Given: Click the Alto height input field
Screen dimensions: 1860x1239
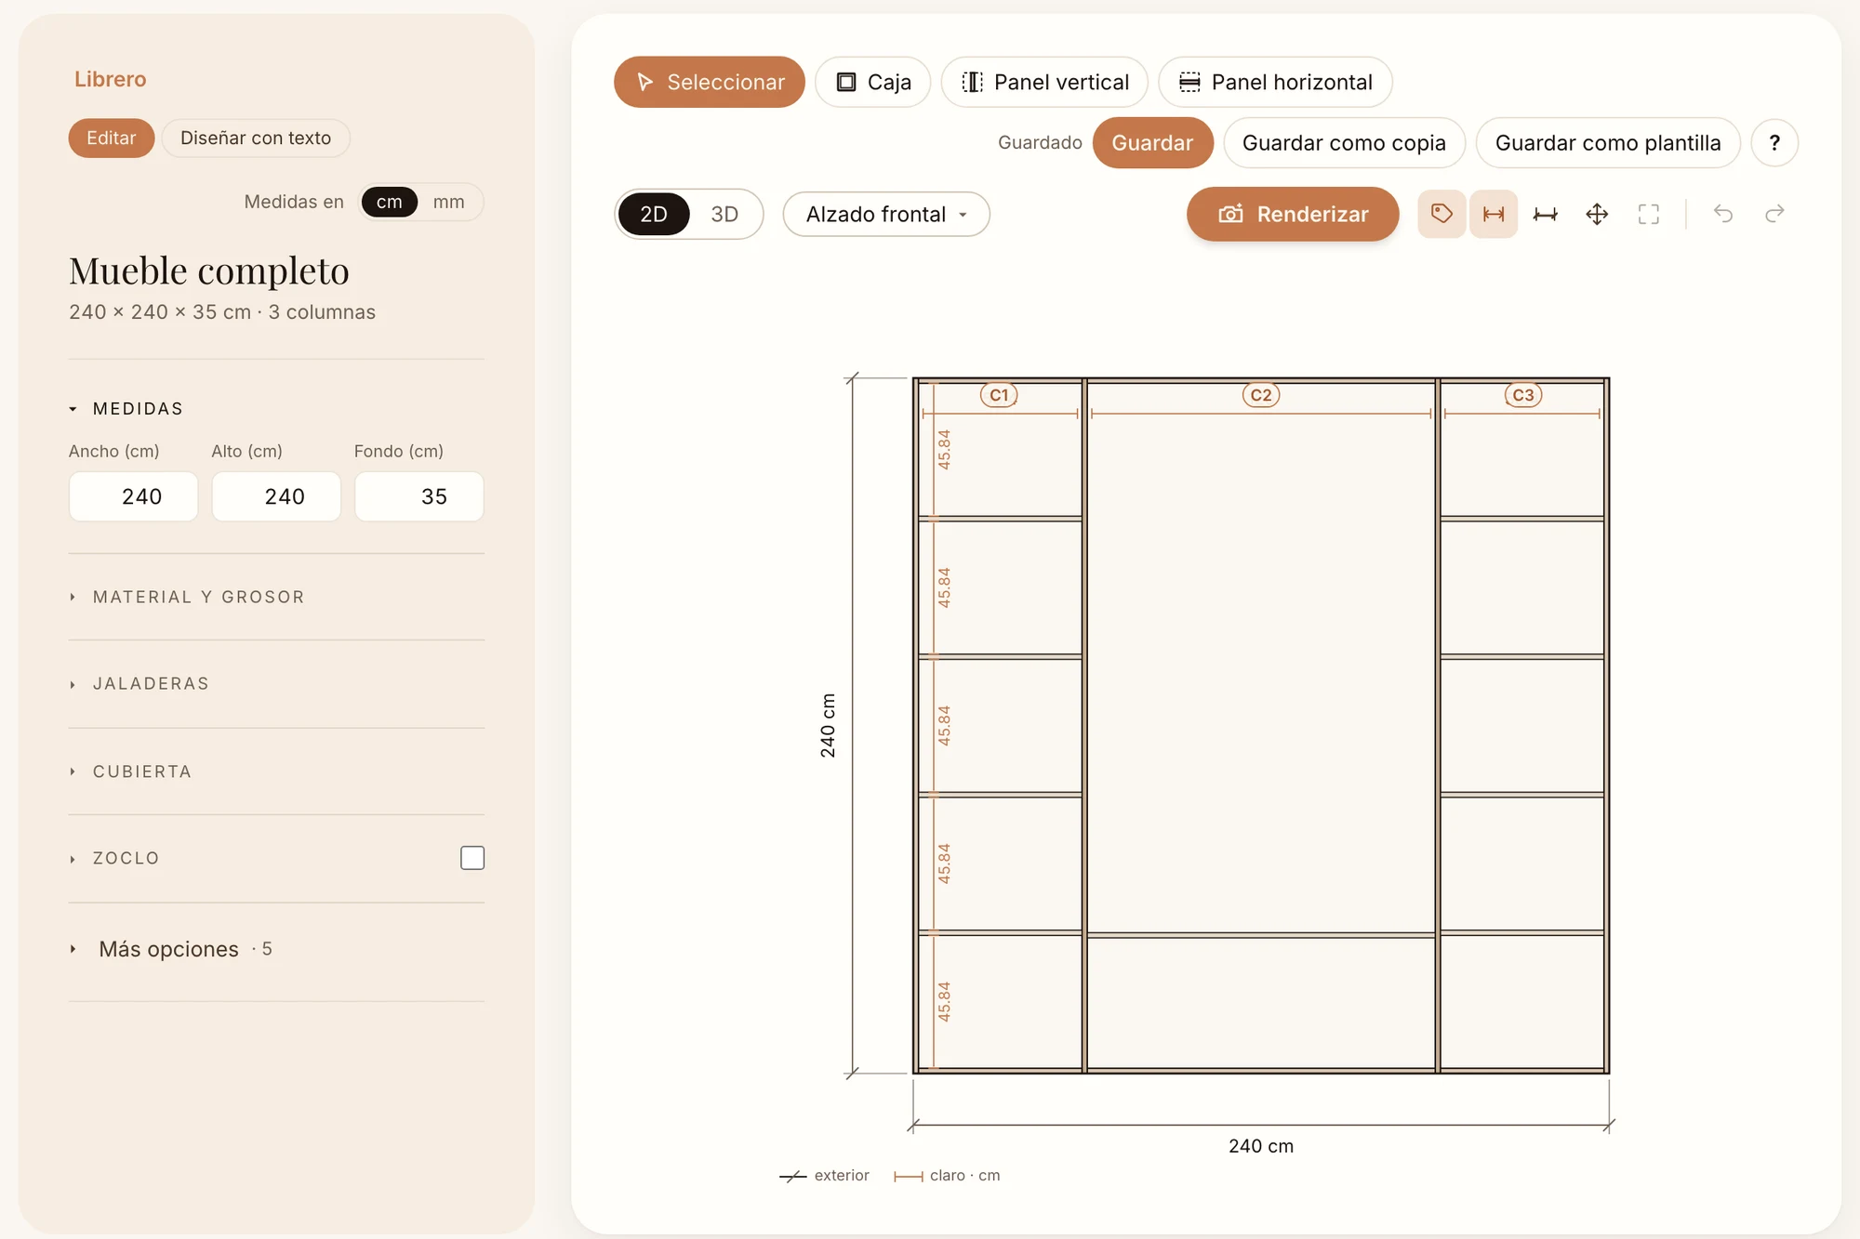Looking at the screenshot, I should (x=276, y=496).
